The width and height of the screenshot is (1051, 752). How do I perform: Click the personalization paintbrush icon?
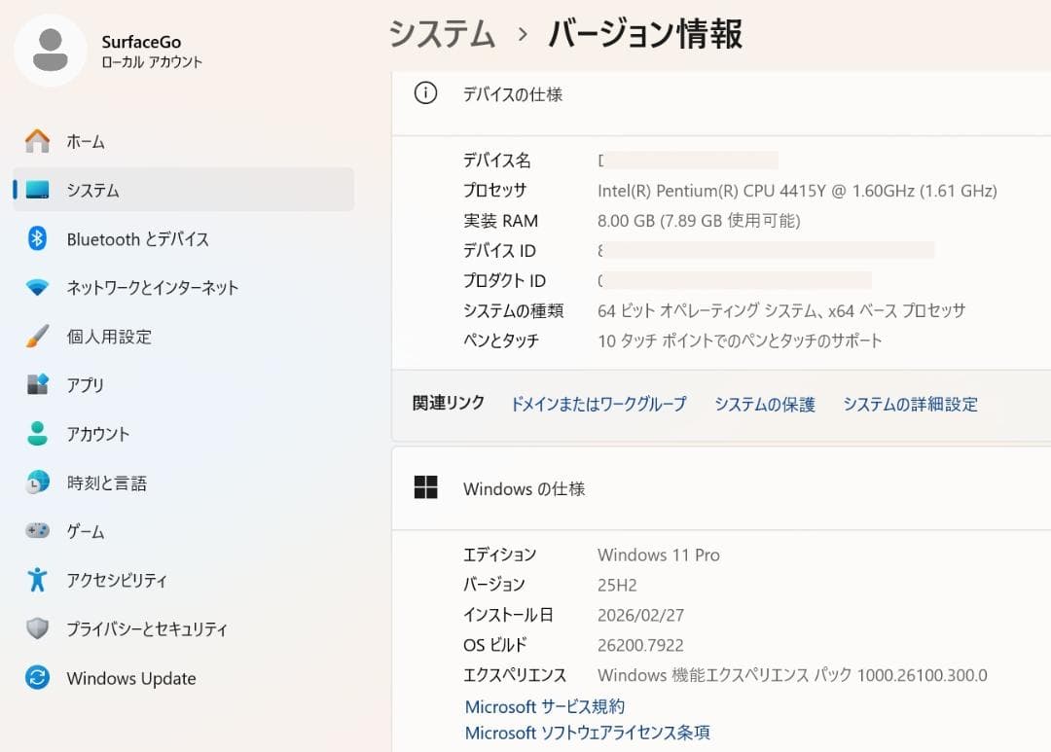coord(38,336)
